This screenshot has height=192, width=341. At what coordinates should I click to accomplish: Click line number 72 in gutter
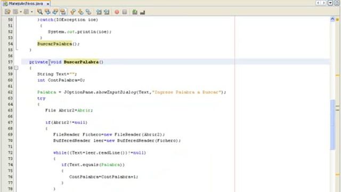click(x=10, y=153)
